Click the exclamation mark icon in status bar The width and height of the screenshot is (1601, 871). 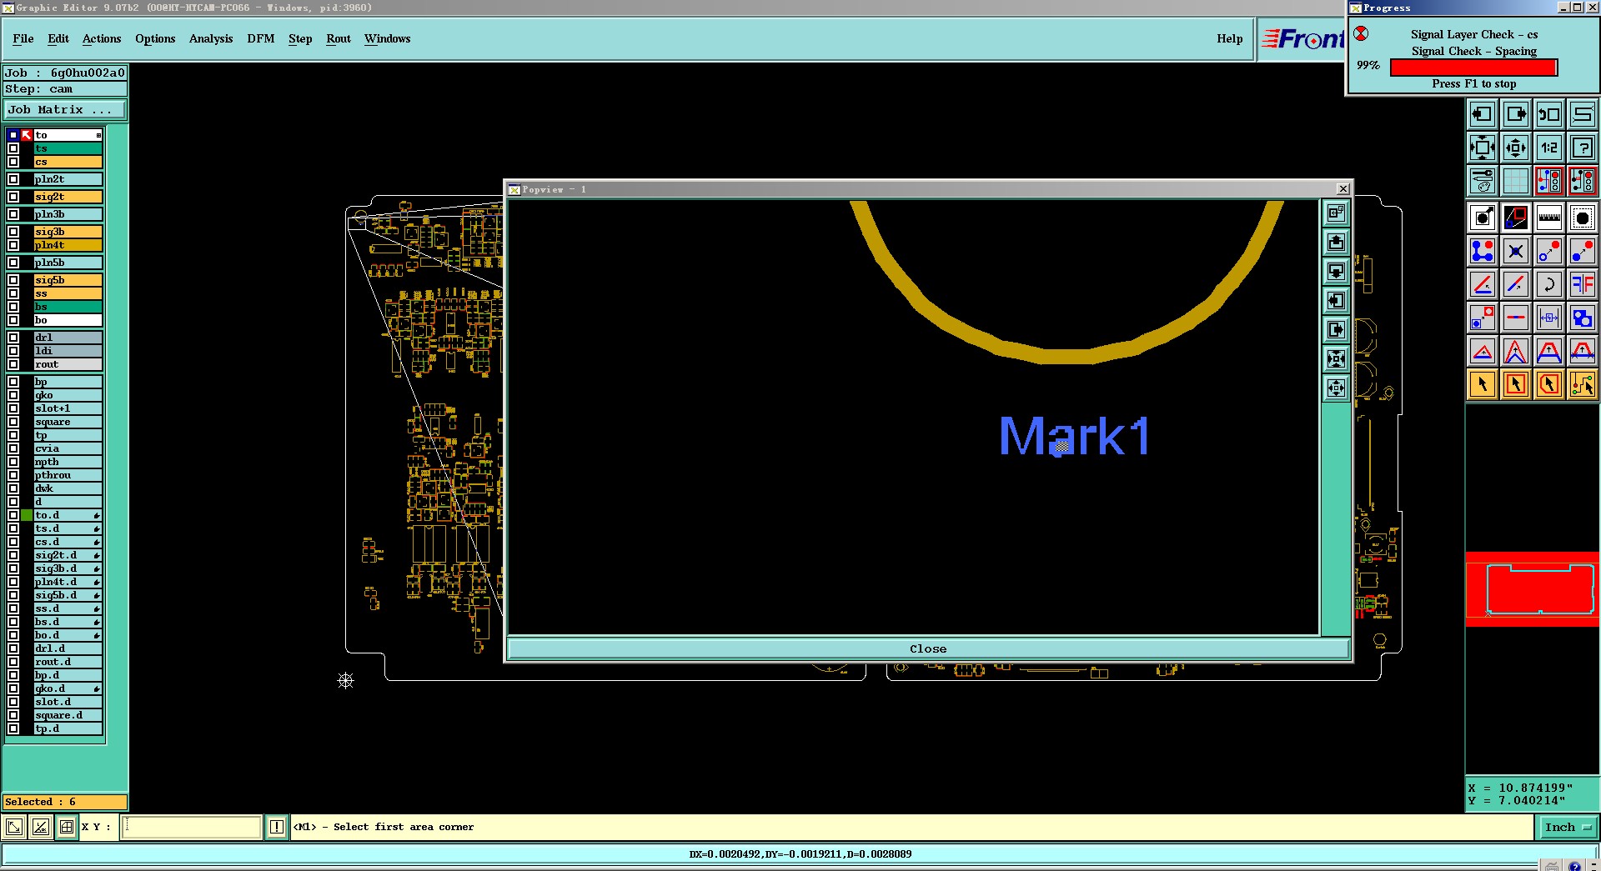277,827
